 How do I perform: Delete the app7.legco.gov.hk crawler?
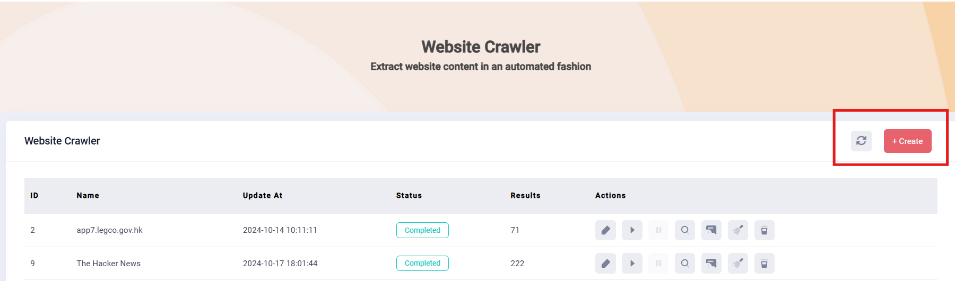point(765,230)
